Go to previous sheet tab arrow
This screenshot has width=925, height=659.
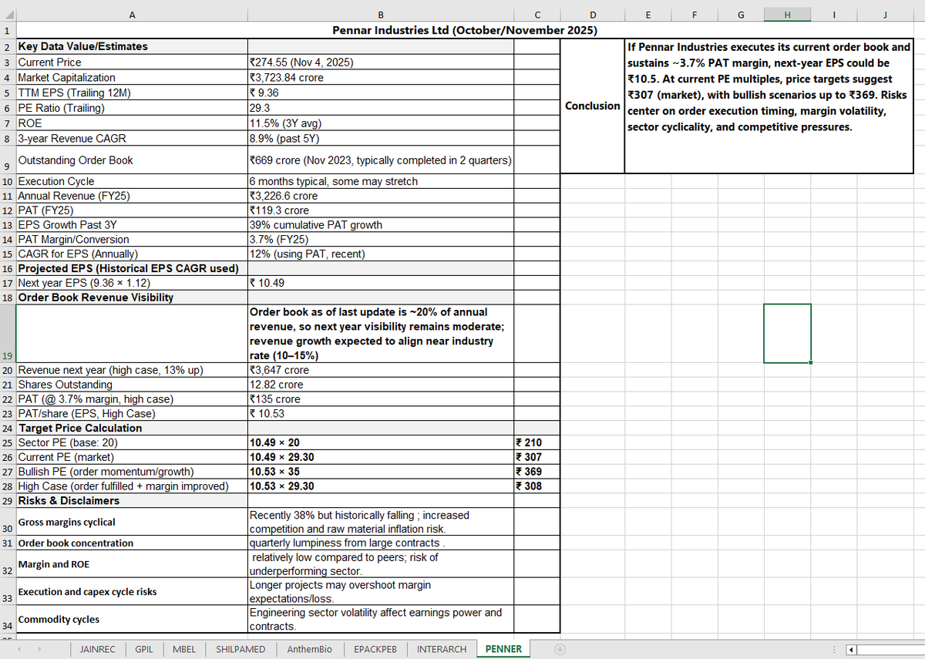(x=21, y=649)
